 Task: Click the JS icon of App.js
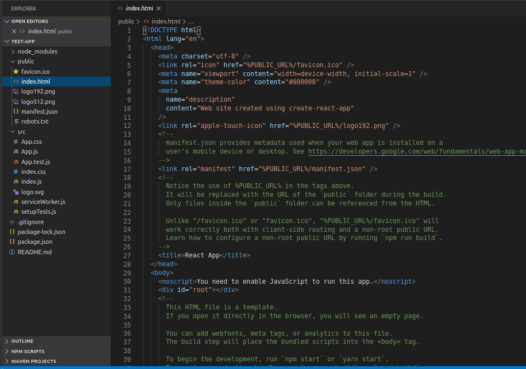[x=16, y=151]
